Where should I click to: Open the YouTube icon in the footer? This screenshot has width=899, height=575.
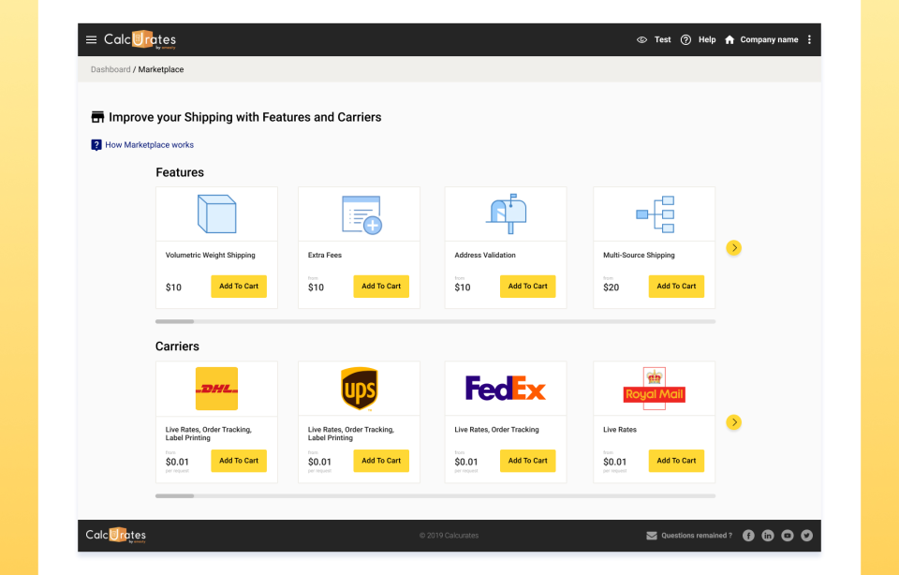pyautogui.click(x=788, y=536)
